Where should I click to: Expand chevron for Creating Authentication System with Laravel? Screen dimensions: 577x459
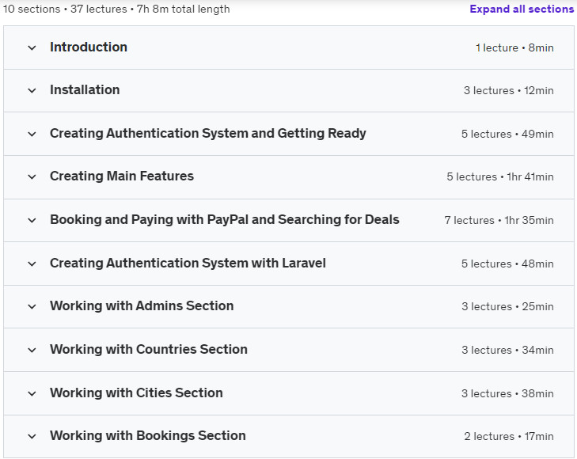(32, 264)
